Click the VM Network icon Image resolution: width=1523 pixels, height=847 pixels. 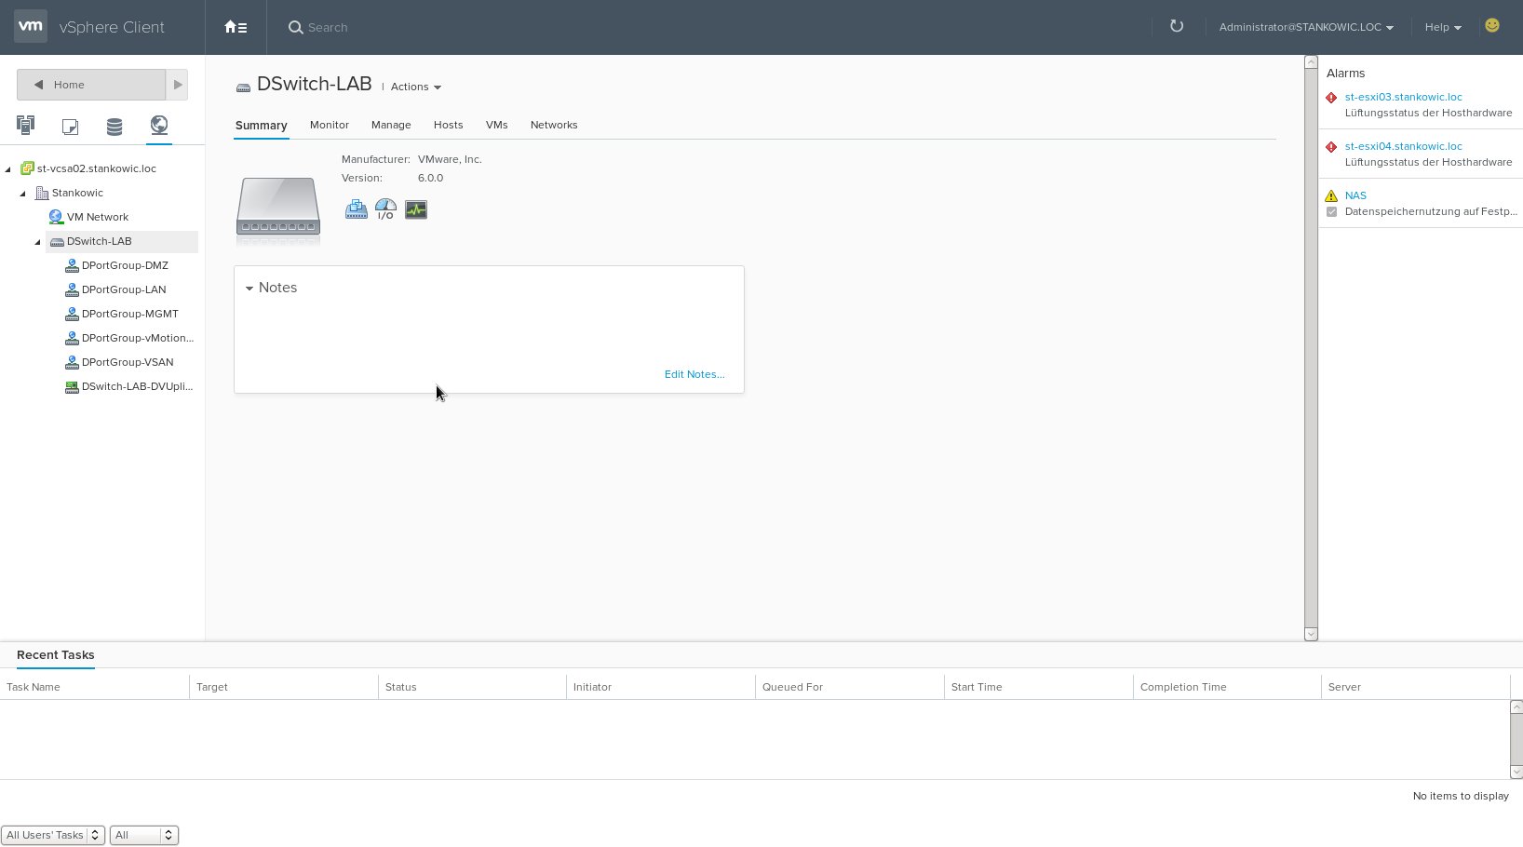pyautogui.click(x=56, y=217)
